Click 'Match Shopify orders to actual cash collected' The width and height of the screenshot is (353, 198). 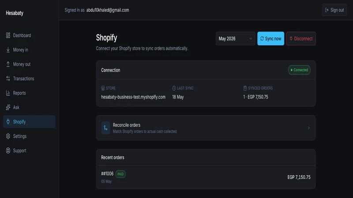(145, 131)
